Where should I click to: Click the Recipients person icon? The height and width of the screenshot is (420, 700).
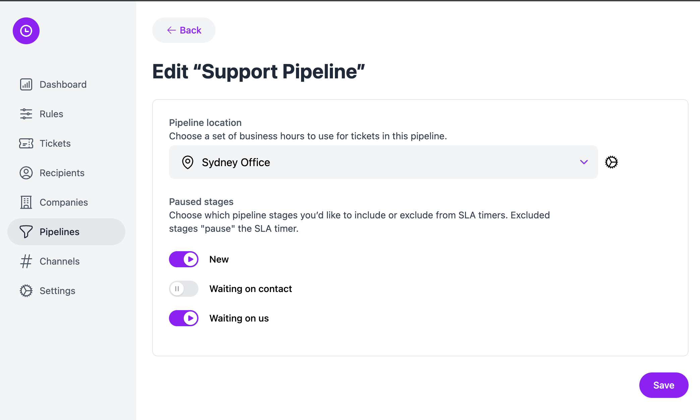(26, 173)
